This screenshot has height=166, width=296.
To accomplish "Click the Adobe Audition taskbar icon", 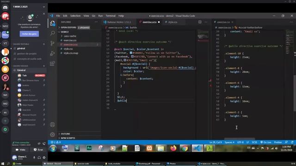I will pos(89,148).
